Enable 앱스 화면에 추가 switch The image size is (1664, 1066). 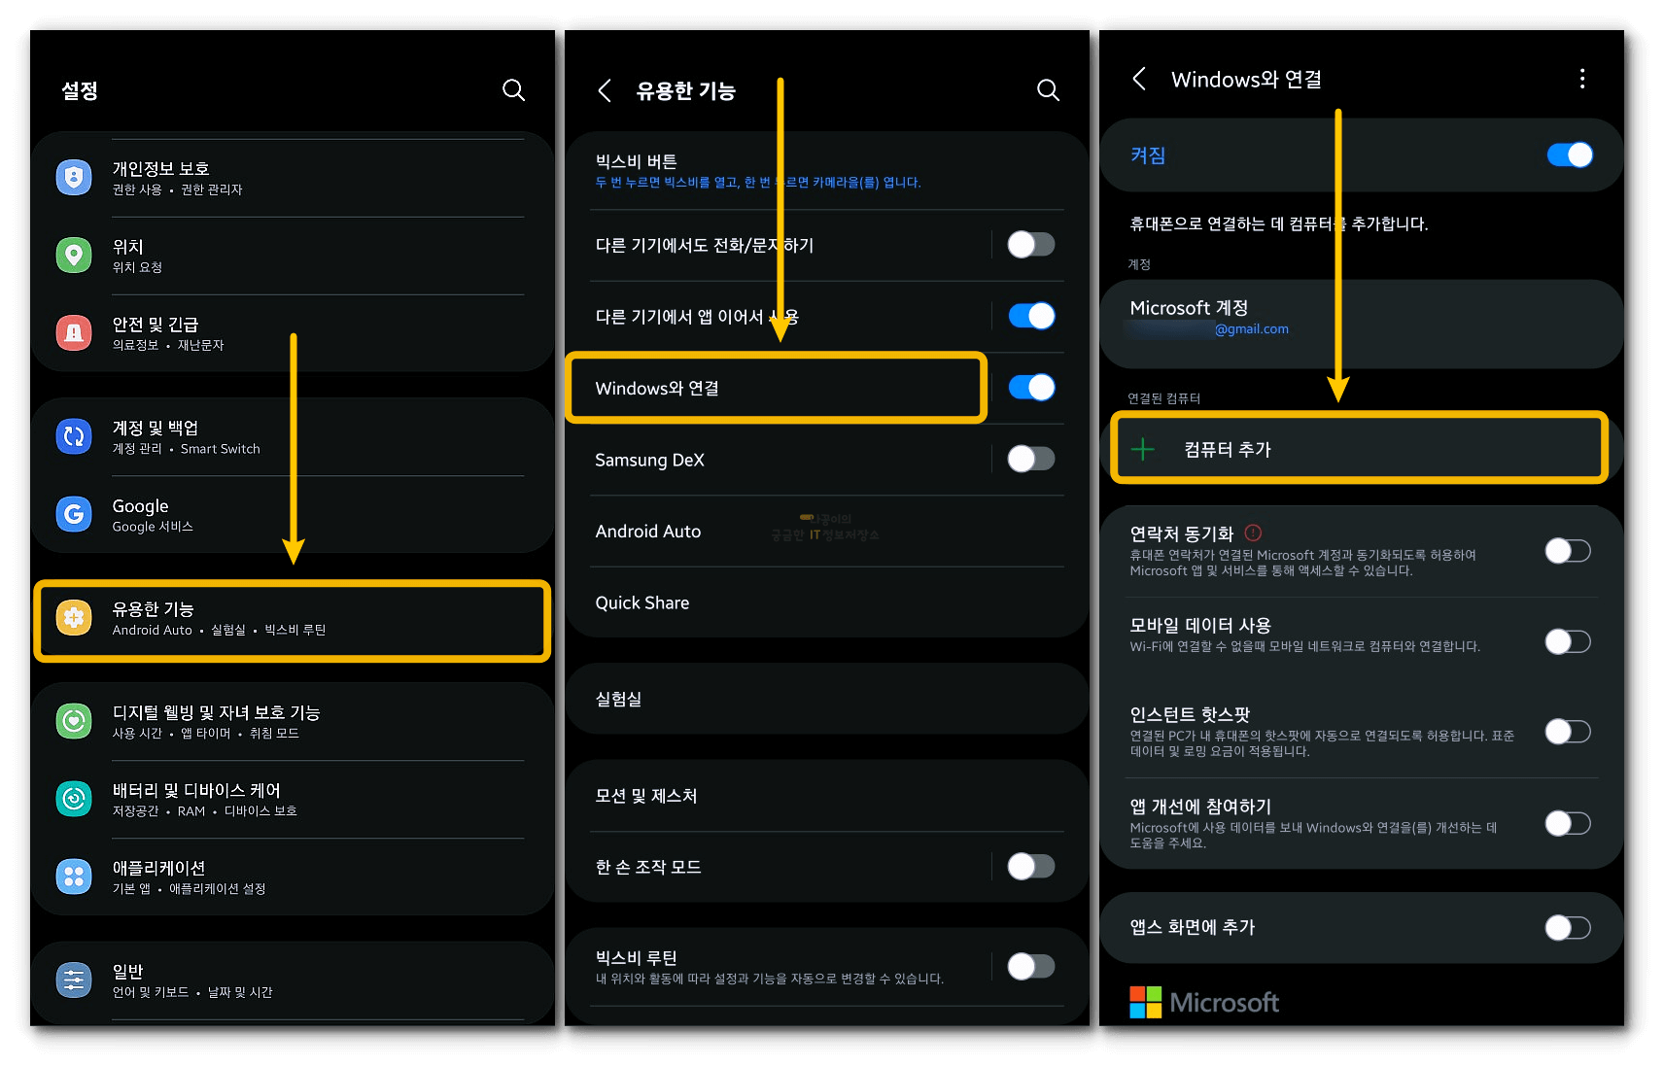pyautogui.click(x=1568, y=928)
